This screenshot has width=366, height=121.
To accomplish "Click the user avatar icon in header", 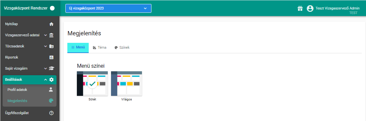I will pyautogui.click(x=310, y=9).
